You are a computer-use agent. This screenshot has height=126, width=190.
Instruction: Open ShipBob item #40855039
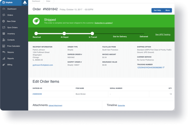click(37, 94)
